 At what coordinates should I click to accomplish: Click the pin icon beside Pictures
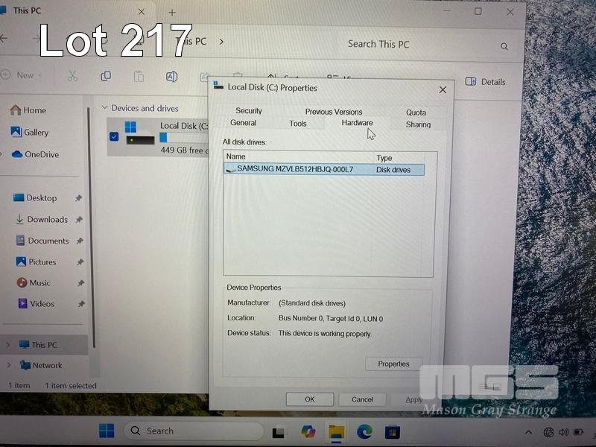pos(80,262)
